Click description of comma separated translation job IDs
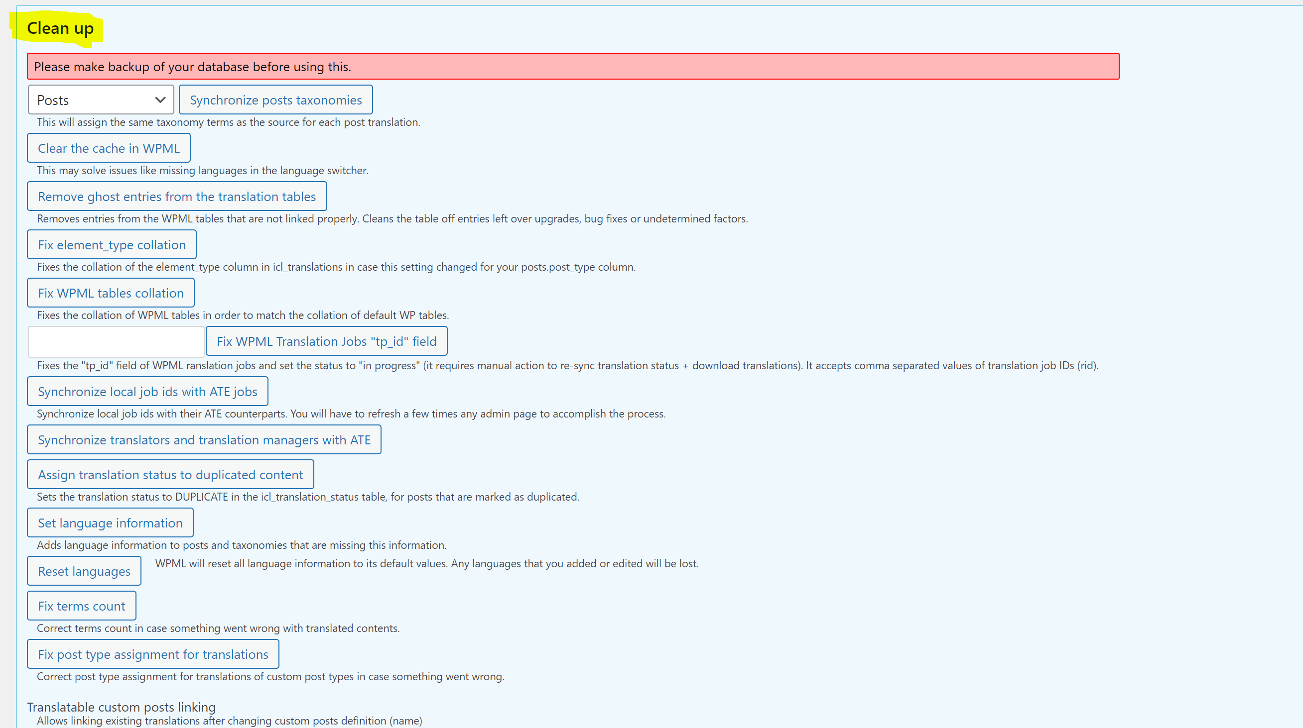1303x728 pixels. (x=568, y=365)
